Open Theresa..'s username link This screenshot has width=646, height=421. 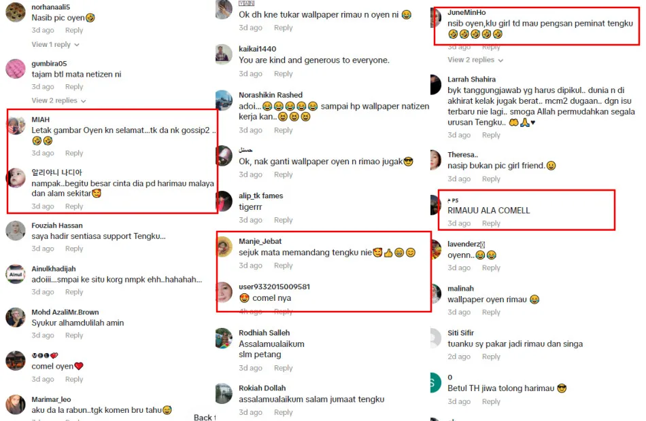462,155
